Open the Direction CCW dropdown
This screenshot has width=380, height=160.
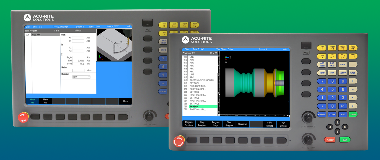pyautogui.click(x=81, y=77)
